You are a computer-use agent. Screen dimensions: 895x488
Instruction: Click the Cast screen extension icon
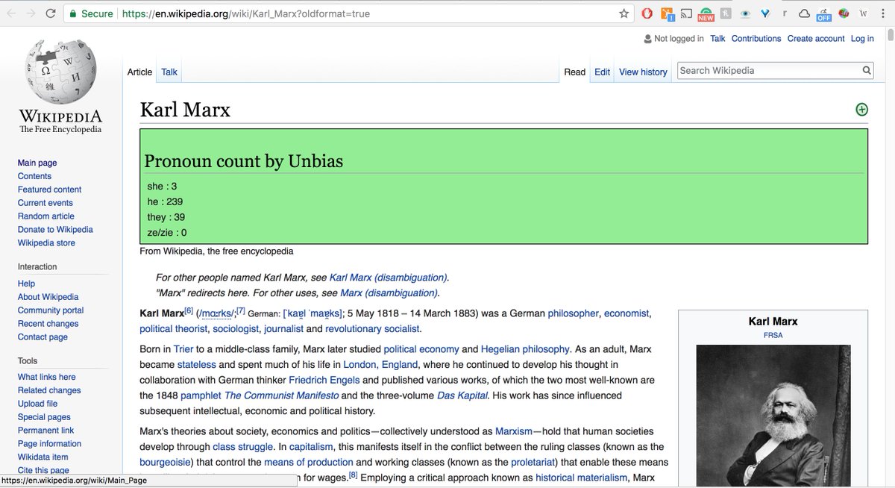(686, 13)
